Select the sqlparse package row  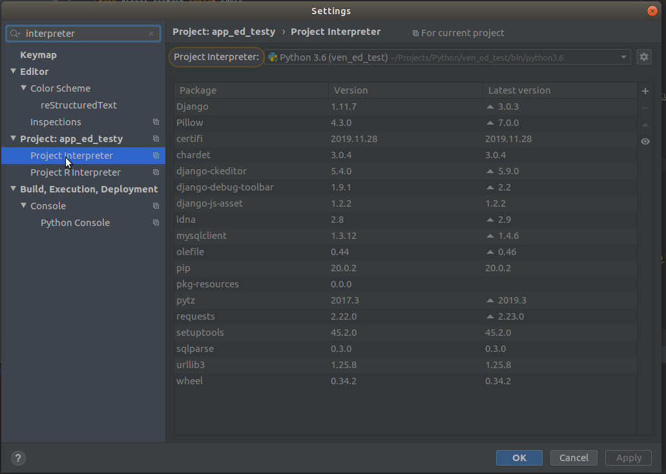coord(405,349)
